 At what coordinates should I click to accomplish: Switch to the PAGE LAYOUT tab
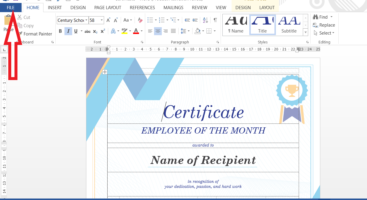coord(108,7)
